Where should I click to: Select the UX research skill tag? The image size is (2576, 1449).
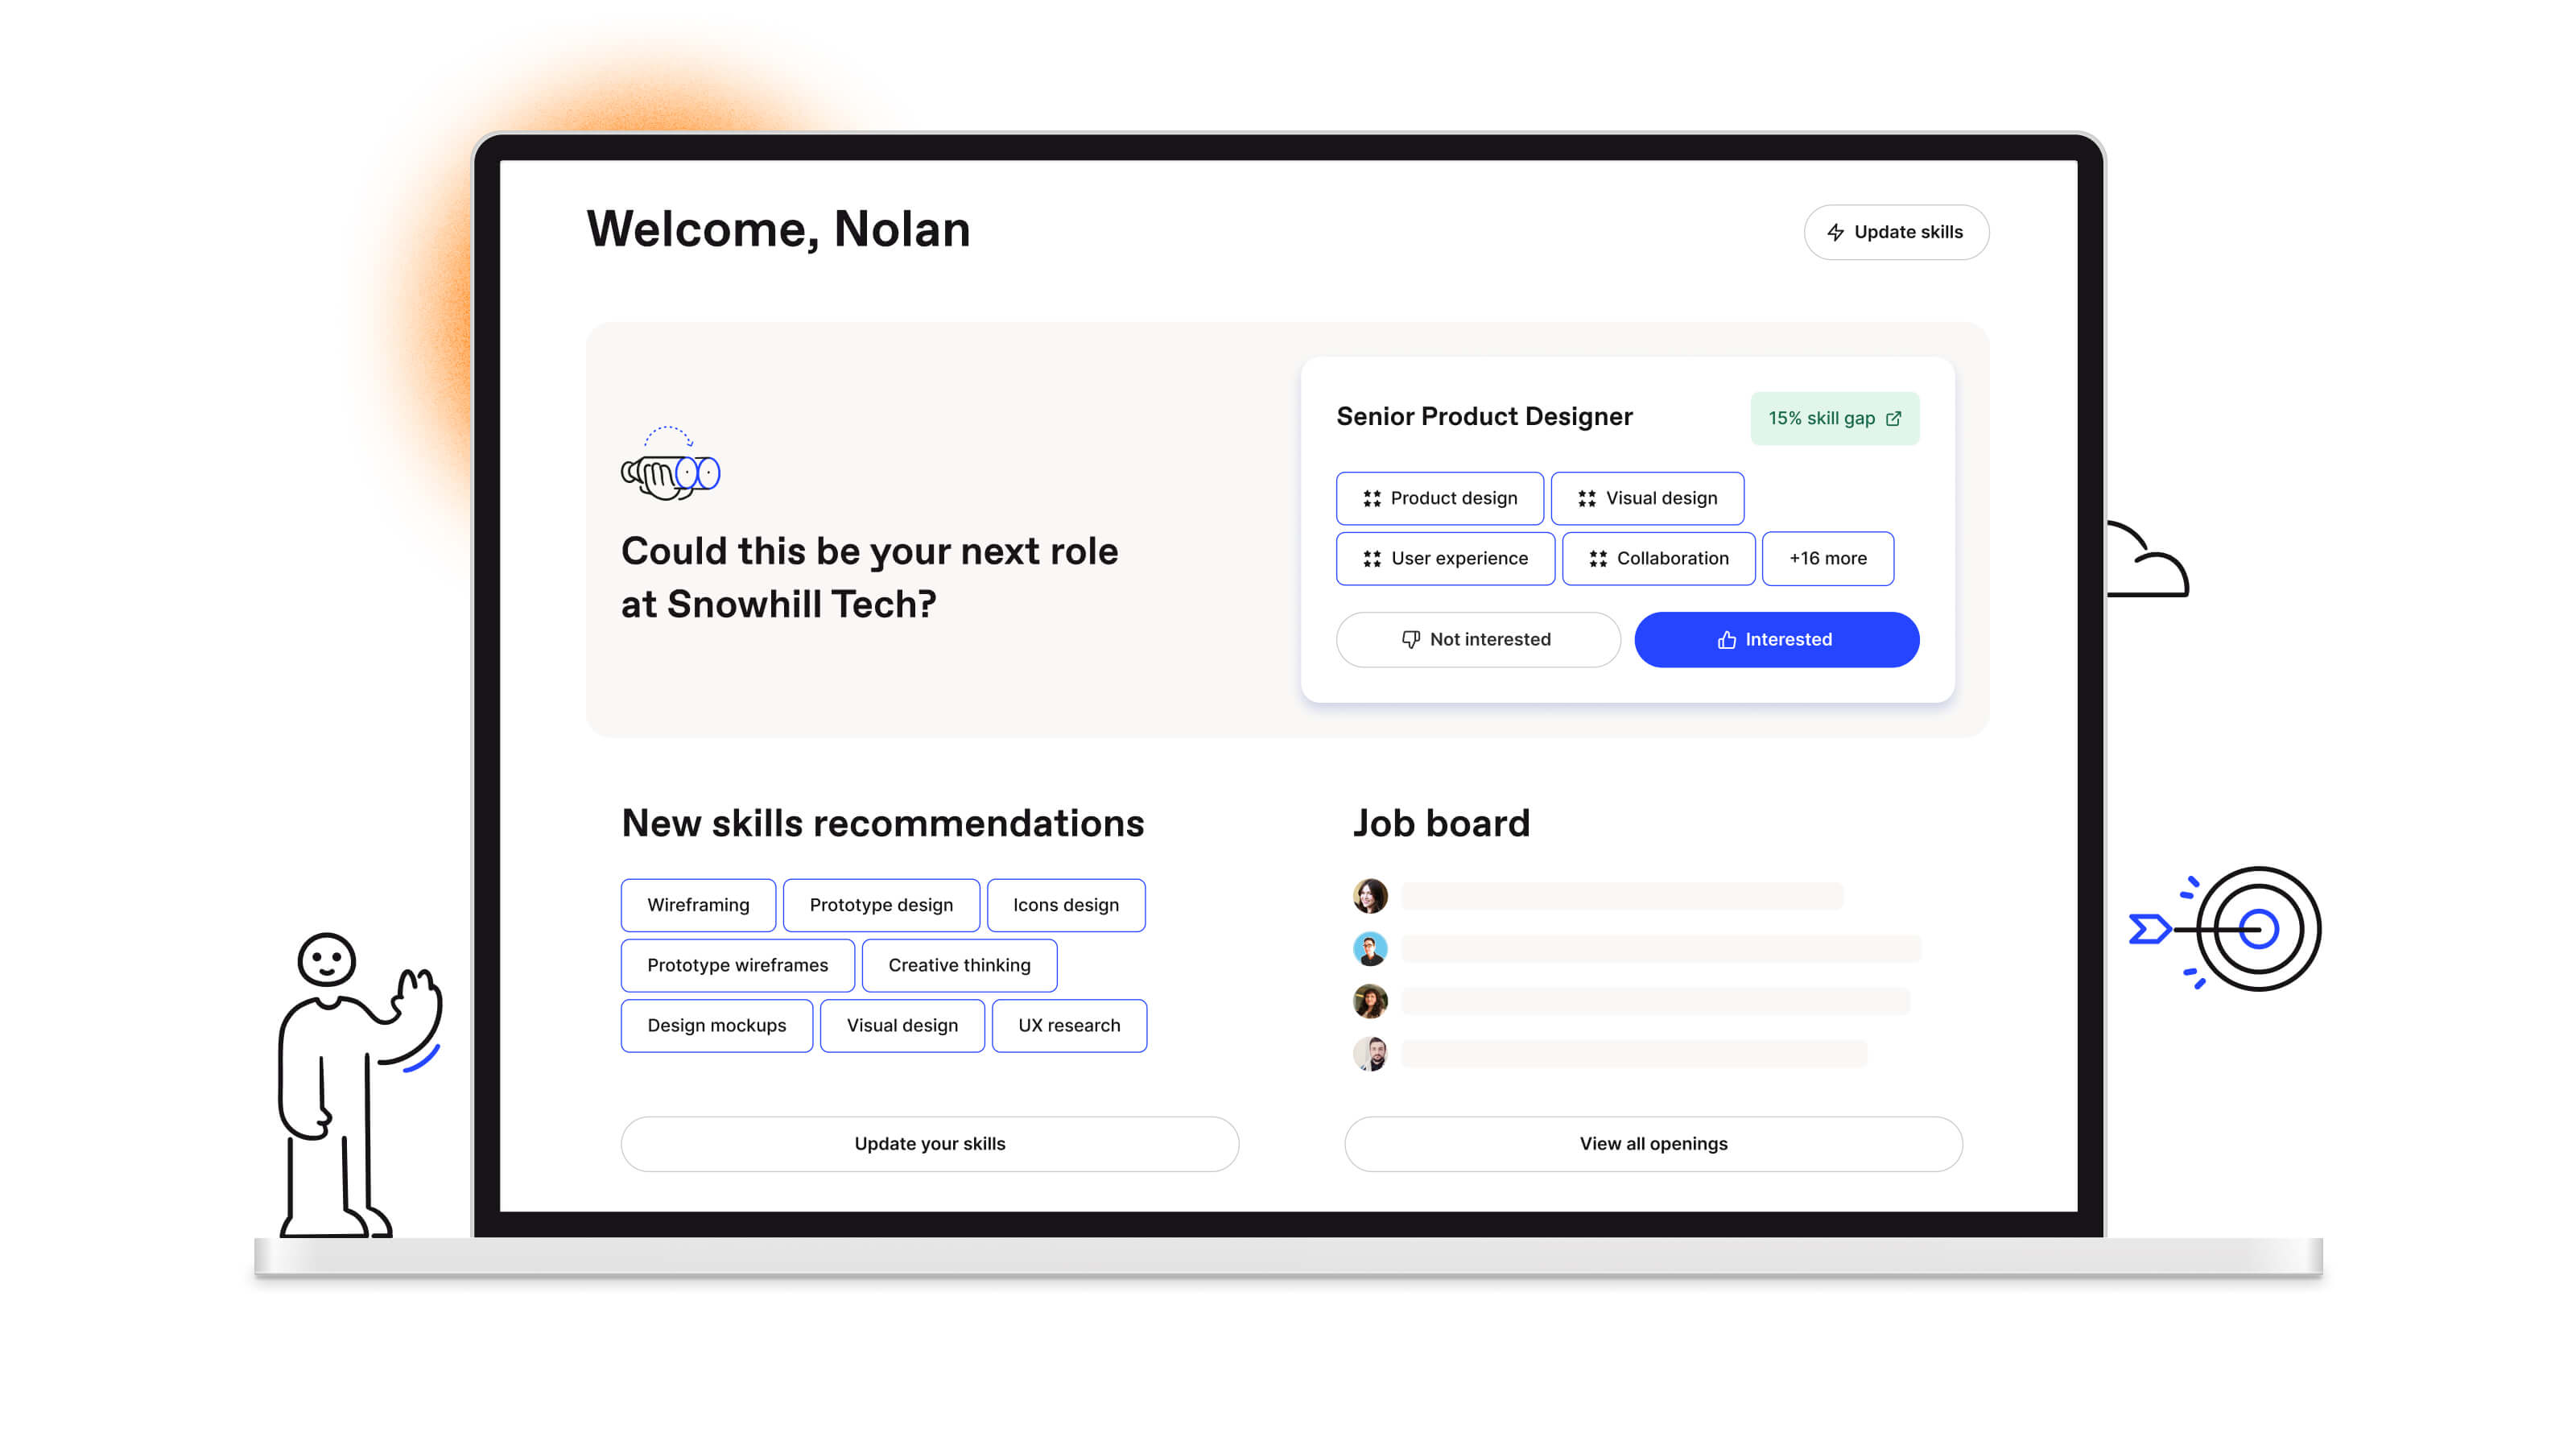click(1068, 1025)
